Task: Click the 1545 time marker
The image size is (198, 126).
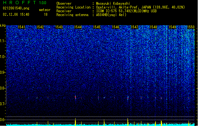Action: click(97, 27)
